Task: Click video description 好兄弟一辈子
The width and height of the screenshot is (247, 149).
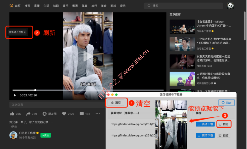Action: [x=31, y=122]
